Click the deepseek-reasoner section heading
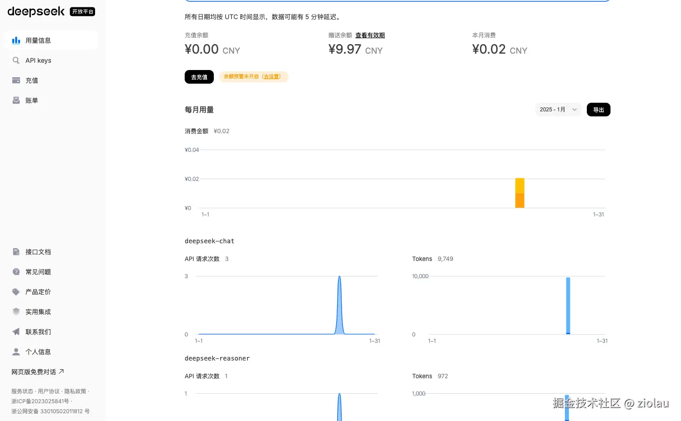This screenshot has height=421, width=681. (x=217, y=358)
